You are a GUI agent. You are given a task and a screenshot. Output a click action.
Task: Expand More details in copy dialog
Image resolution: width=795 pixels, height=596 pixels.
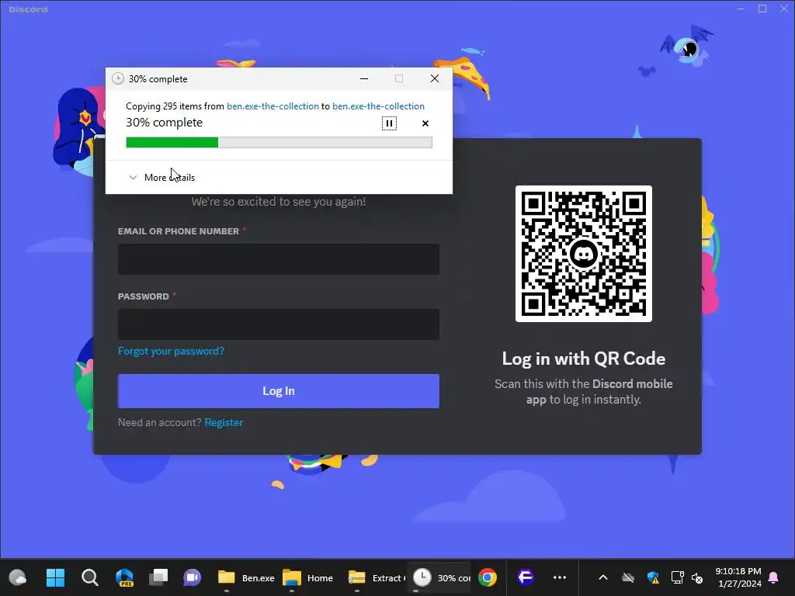point(161,178)
